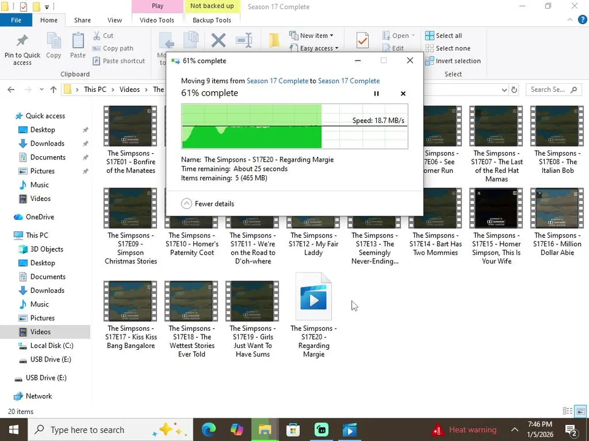Screen dimensions: 589x441
Task: Click the destination Season 17 Complete link
Action: [348, 81]
